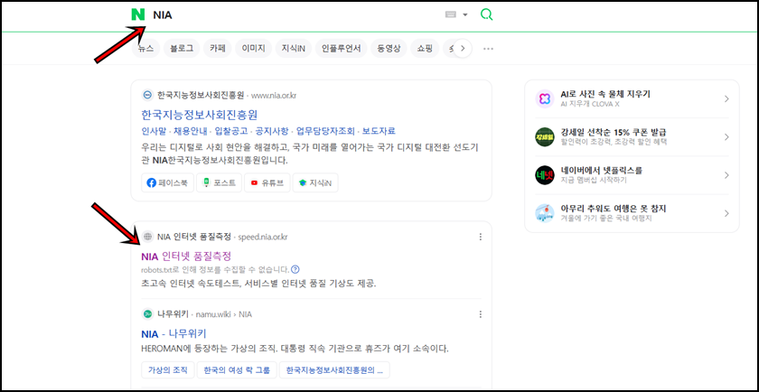Click the AI 지우개 CLOVA X icon
This screenshot has width=759, height=392.
pos(545,98)
